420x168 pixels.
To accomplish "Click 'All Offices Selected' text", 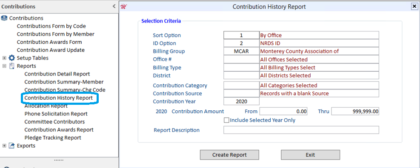I will (x=284, y=59).
